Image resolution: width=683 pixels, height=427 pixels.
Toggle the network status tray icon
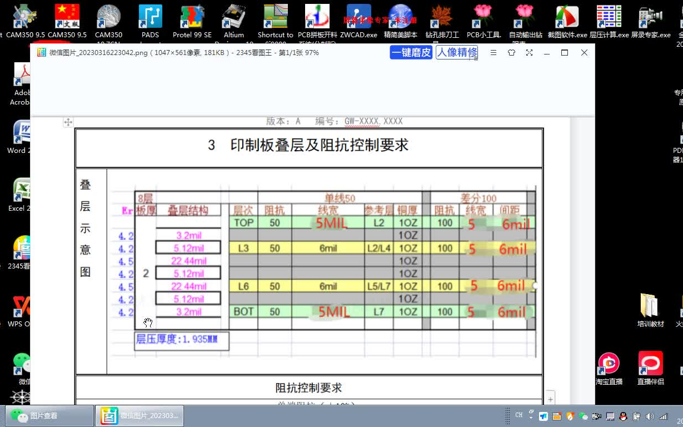(x=665, y=416)
